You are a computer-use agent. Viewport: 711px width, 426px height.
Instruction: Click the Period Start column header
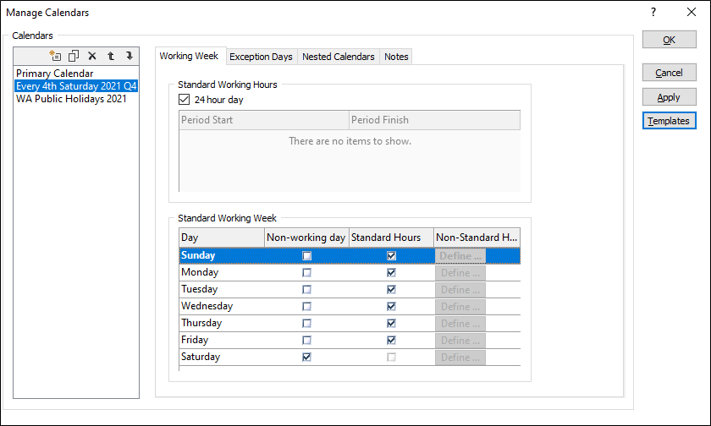(263, 120)
